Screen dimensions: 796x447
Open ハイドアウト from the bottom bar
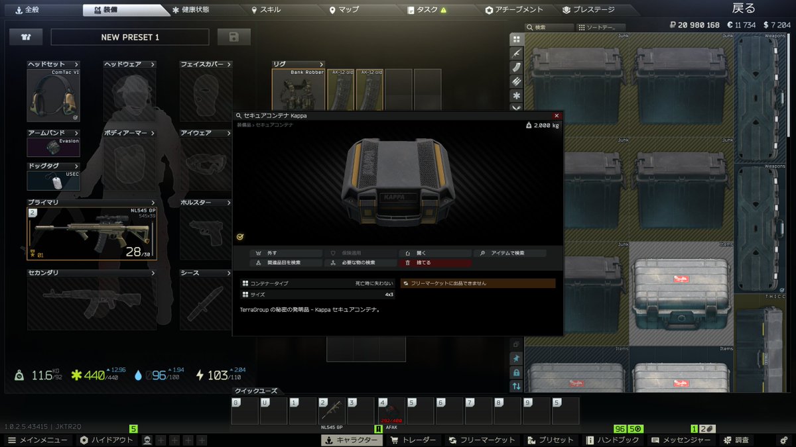pyautogui.click(x=107, y=440)
